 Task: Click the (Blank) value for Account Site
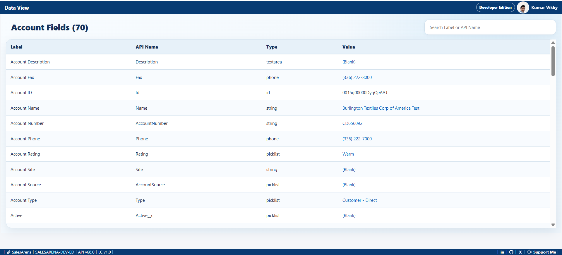tap(349, 170)
